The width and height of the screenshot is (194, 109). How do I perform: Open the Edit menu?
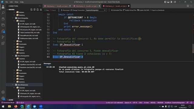pyautogui.click(x=11, y=2)
